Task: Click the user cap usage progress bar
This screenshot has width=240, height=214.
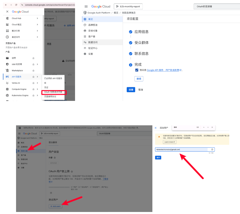Action: point(59,187)
